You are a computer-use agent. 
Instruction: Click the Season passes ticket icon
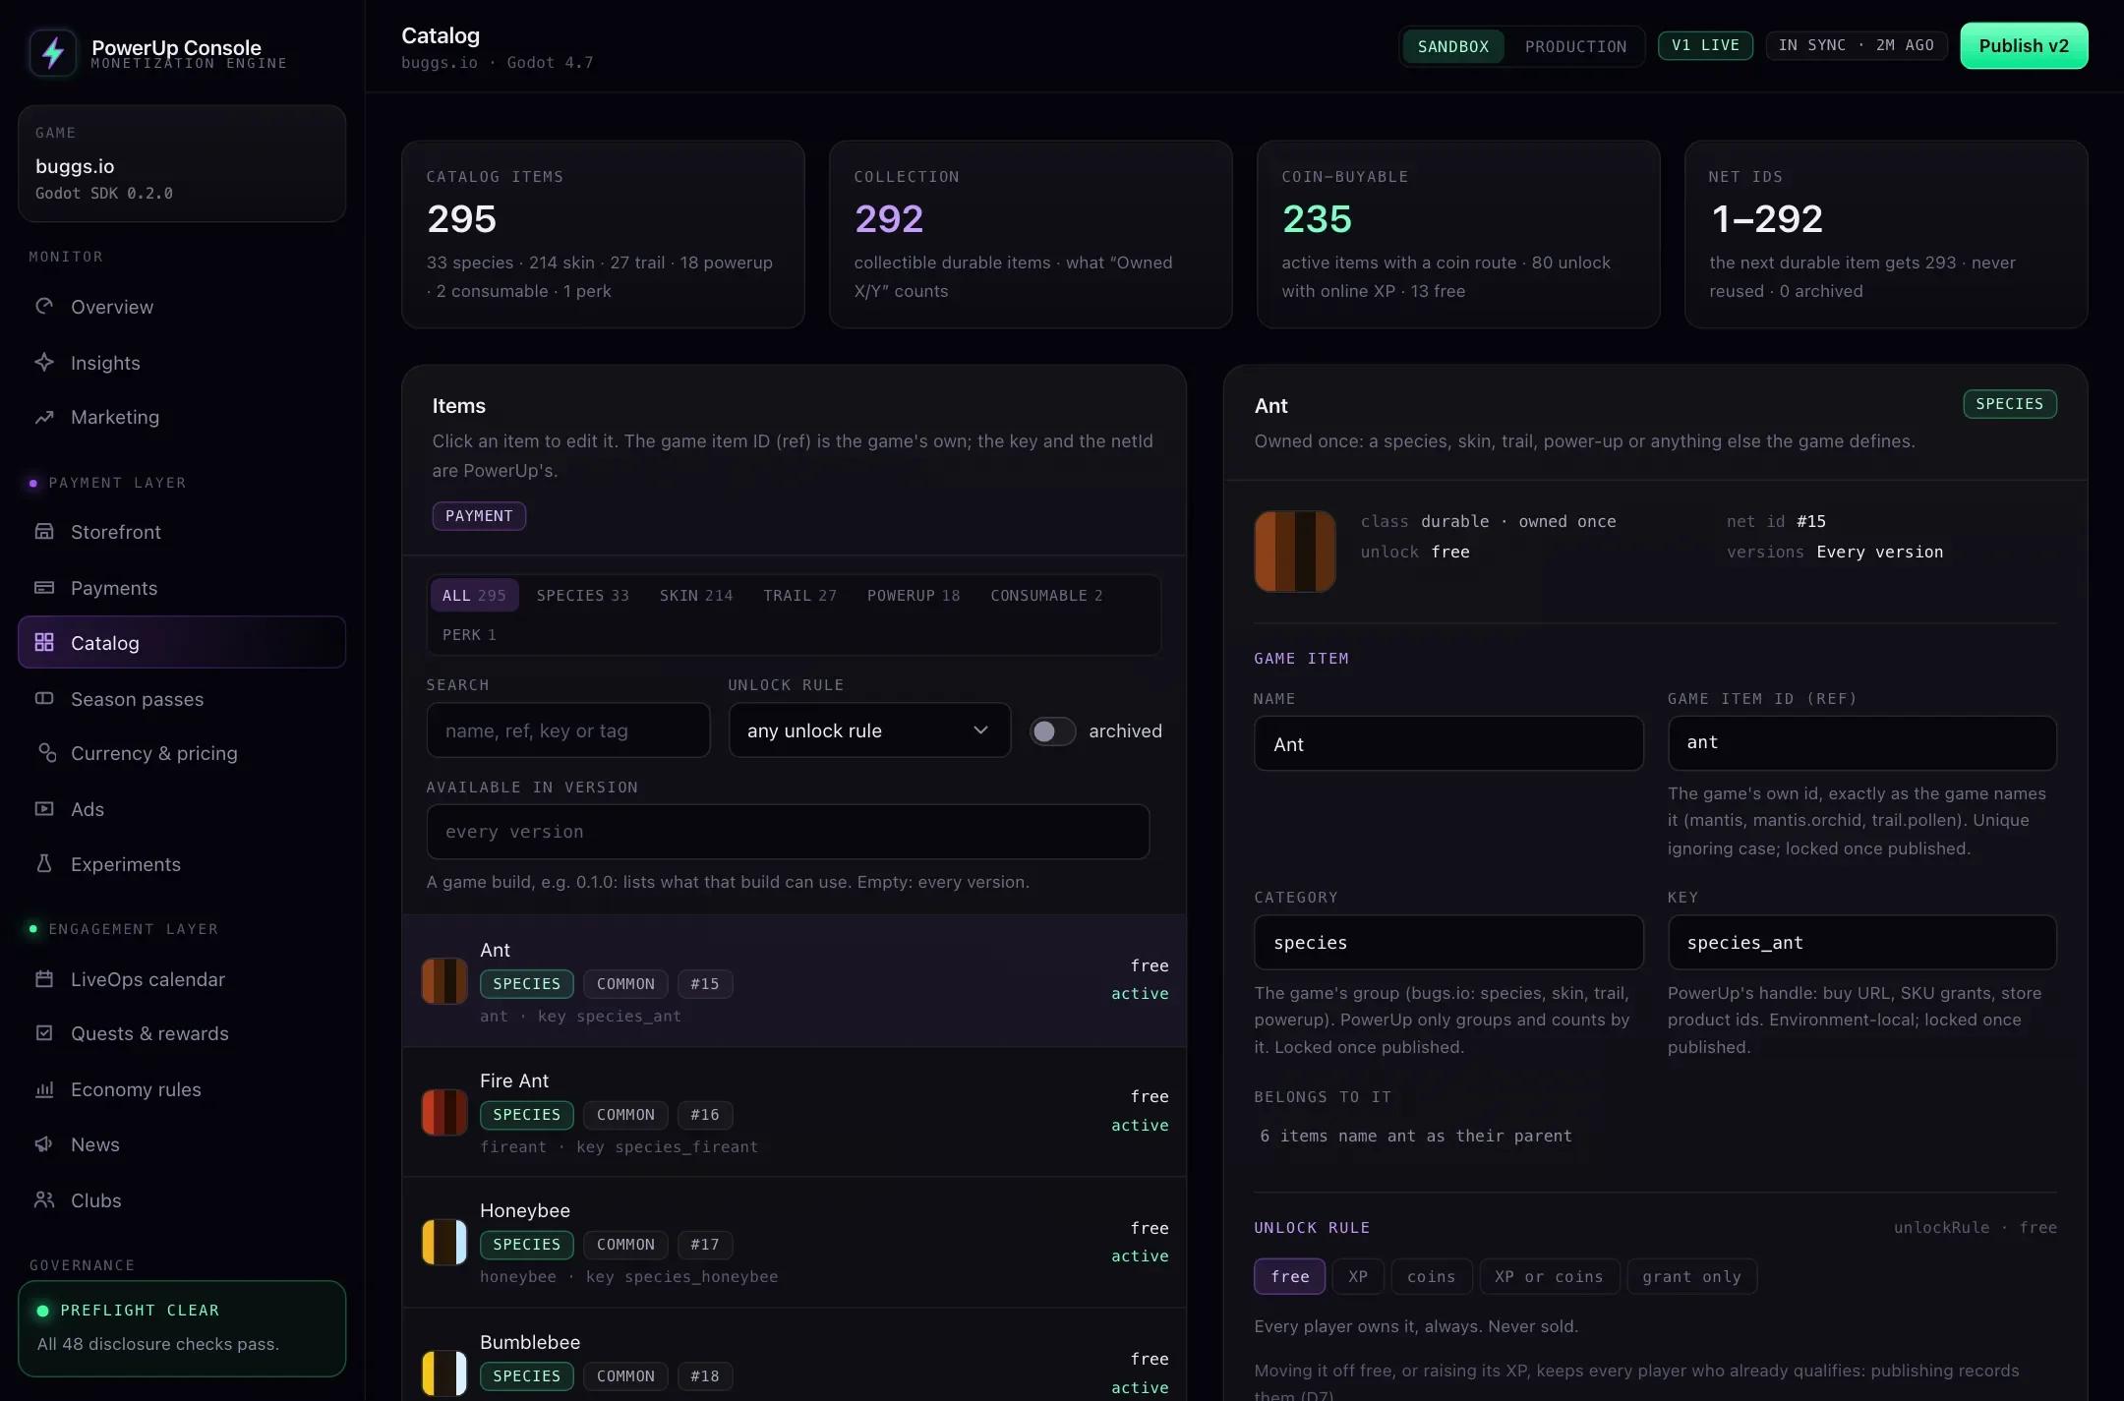44,699
